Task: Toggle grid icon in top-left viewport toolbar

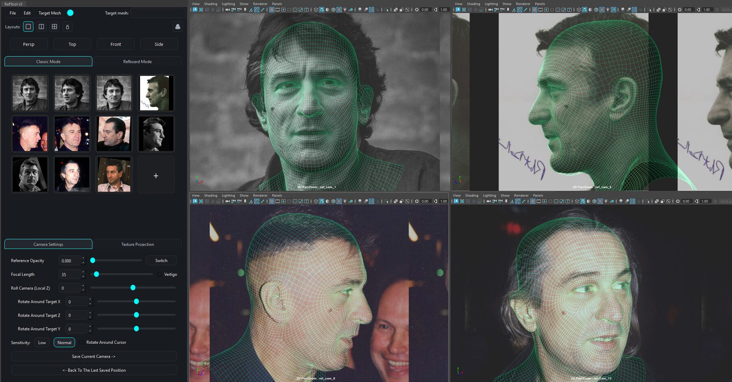Action: click(x=272, y=10)
